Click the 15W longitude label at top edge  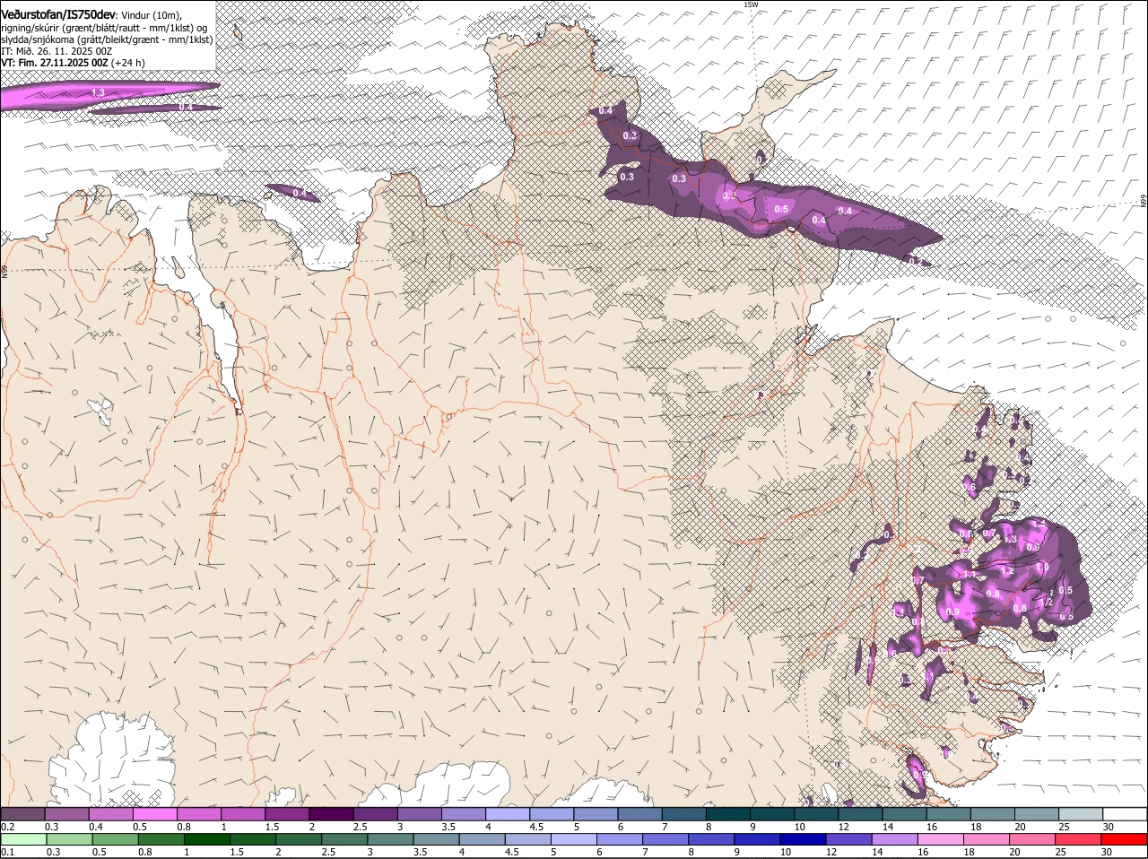751,4
